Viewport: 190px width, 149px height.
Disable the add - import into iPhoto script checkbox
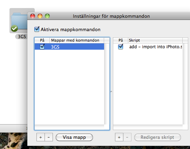(121, 47)
